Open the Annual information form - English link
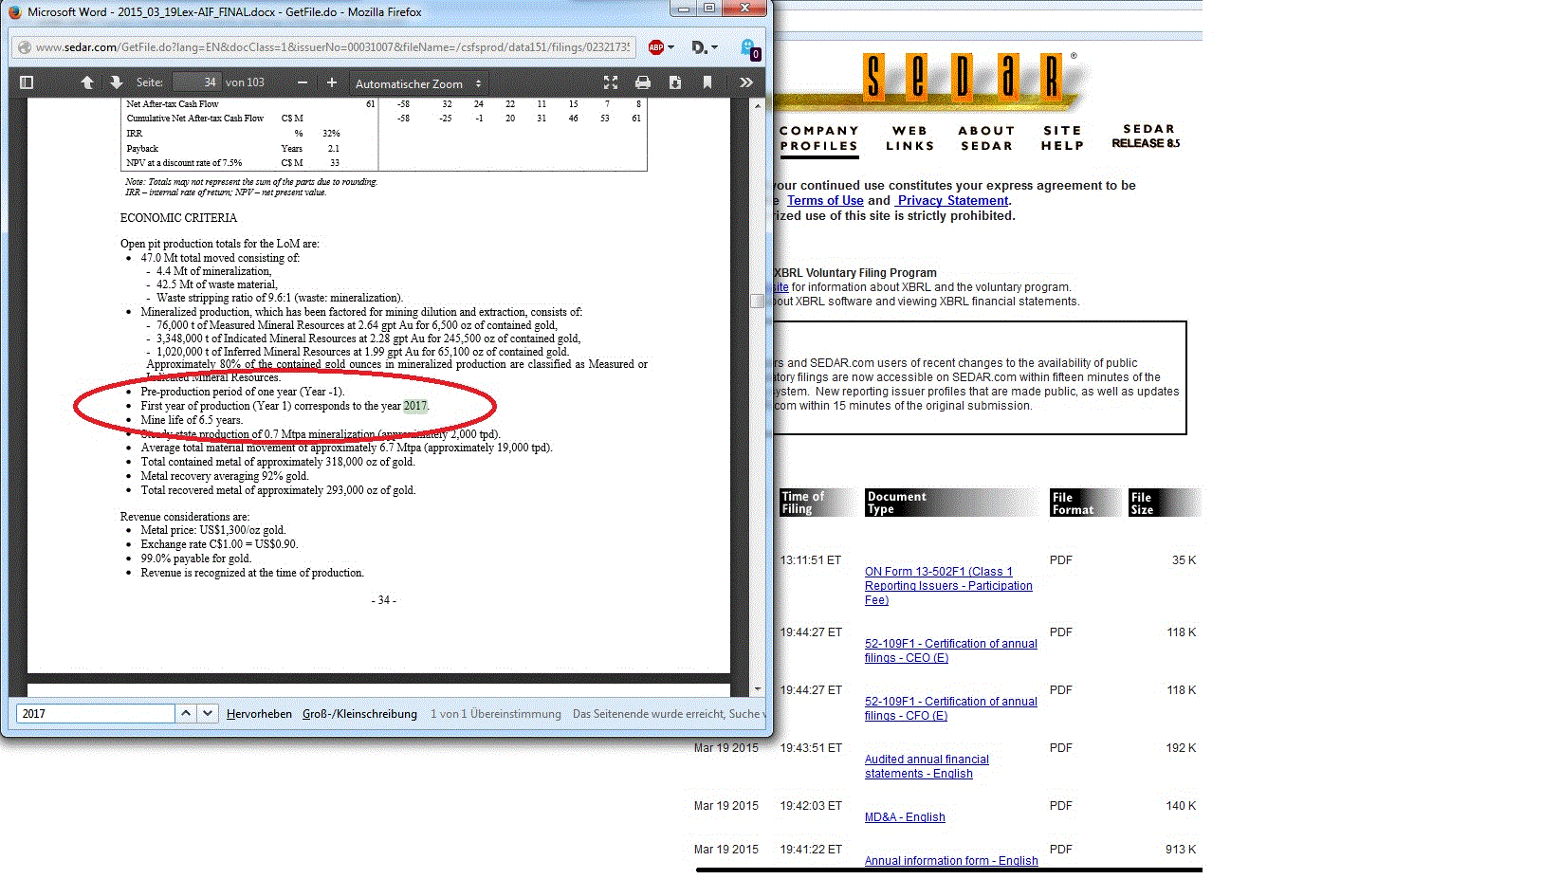 tap(951, 861)
